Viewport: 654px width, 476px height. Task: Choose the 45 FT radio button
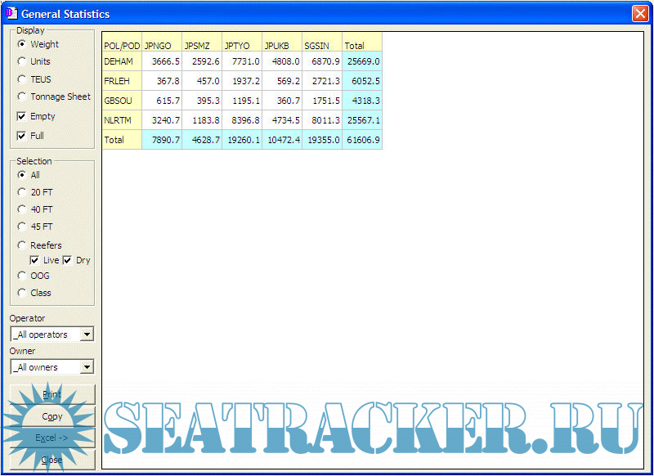point(22,227)
